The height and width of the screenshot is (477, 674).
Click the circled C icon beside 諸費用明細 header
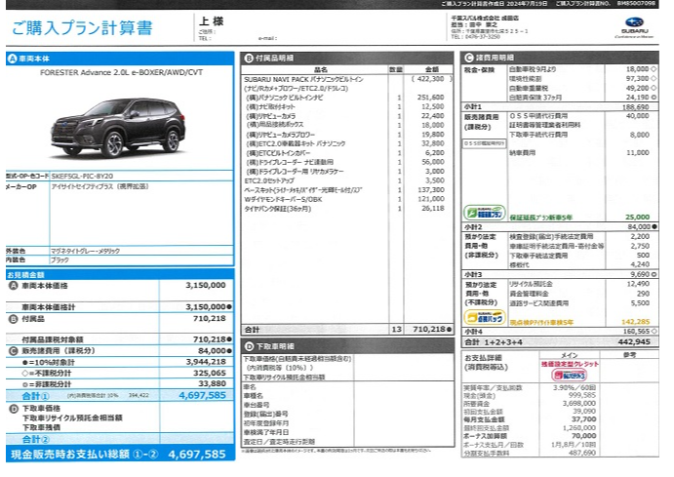pos(469,58)
